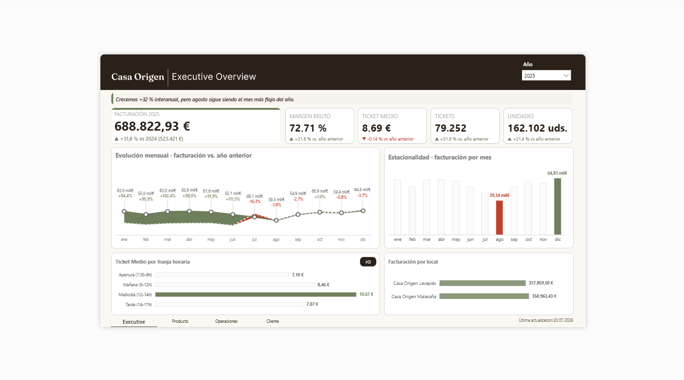Click the Evolución mensual chart title

coord(184,155)
